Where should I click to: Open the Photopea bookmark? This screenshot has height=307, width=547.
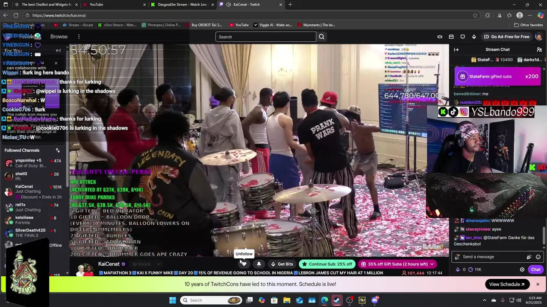tap(161, 25)
